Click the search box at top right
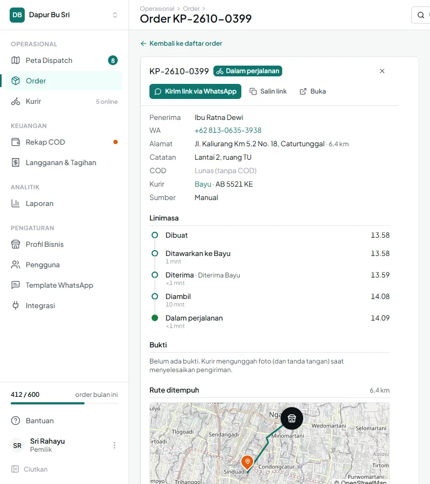Screen dimensions: 430x484 (x=421, y=15)
